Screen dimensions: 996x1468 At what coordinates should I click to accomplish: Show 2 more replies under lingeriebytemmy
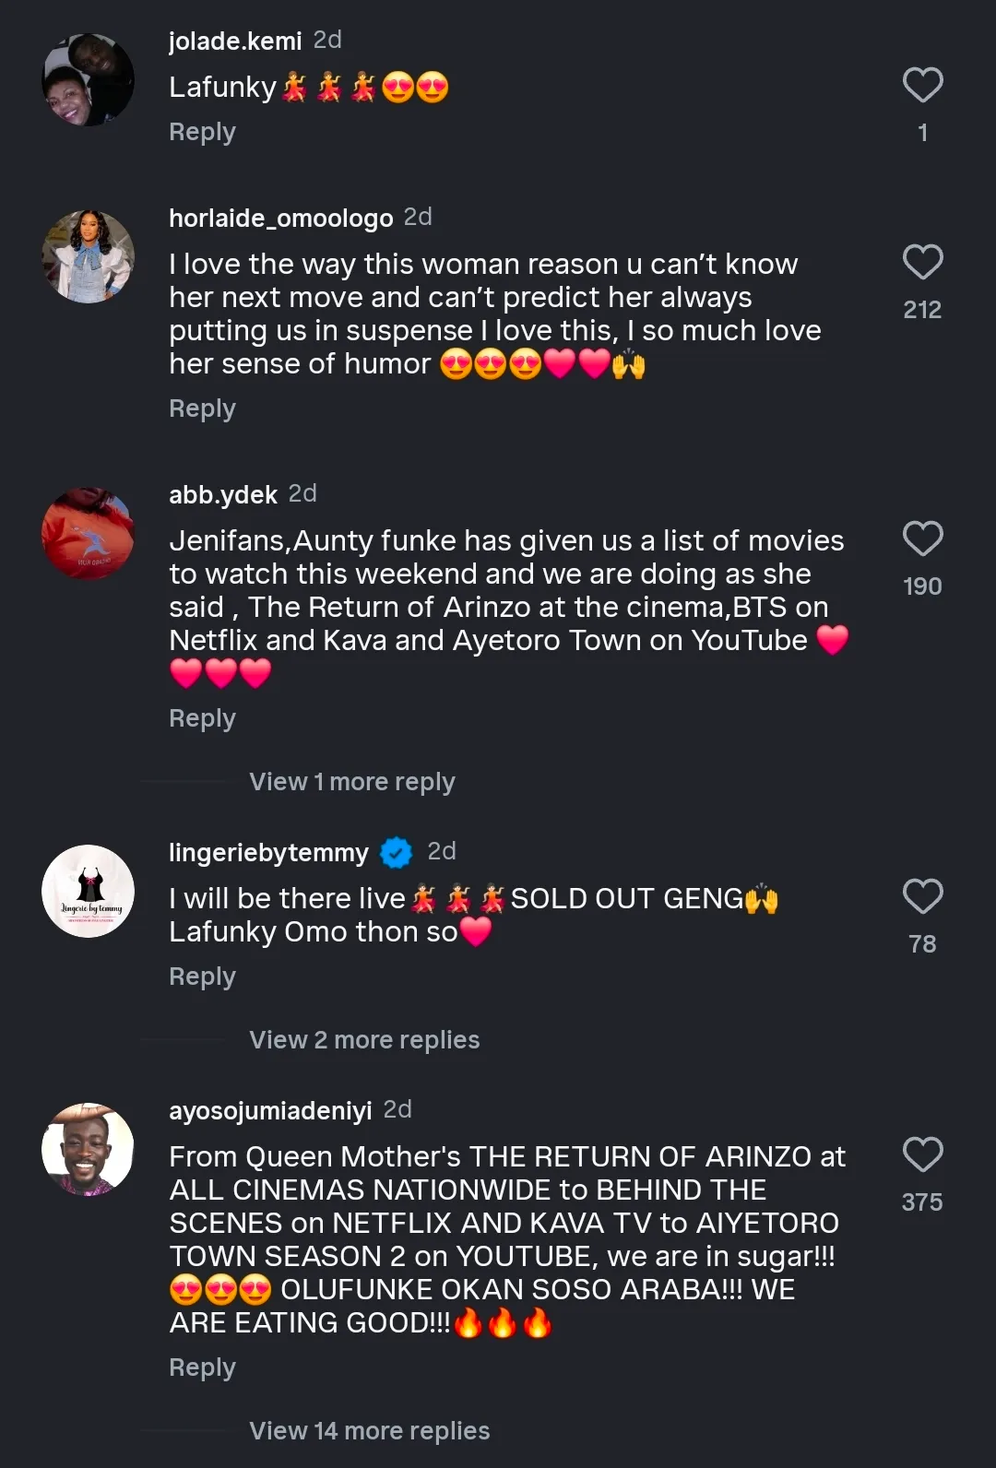[364, 1040]
